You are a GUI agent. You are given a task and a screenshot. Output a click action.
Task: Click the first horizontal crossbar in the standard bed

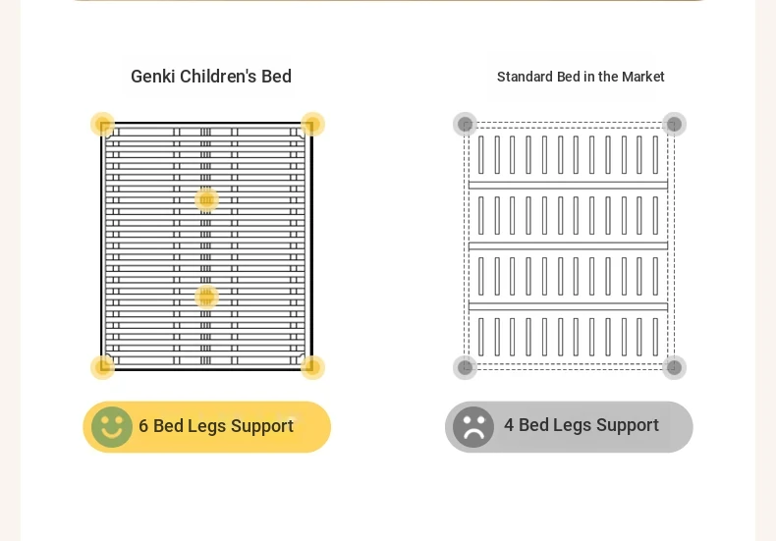click(x=568, y=186)
